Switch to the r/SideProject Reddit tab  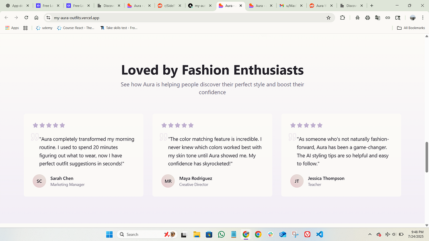coord(169,6)
